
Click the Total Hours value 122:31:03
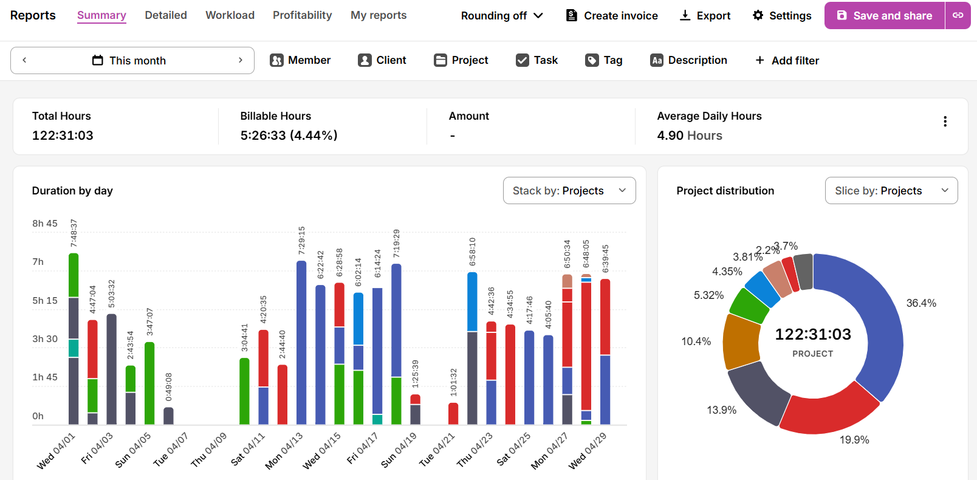point(63,135)
